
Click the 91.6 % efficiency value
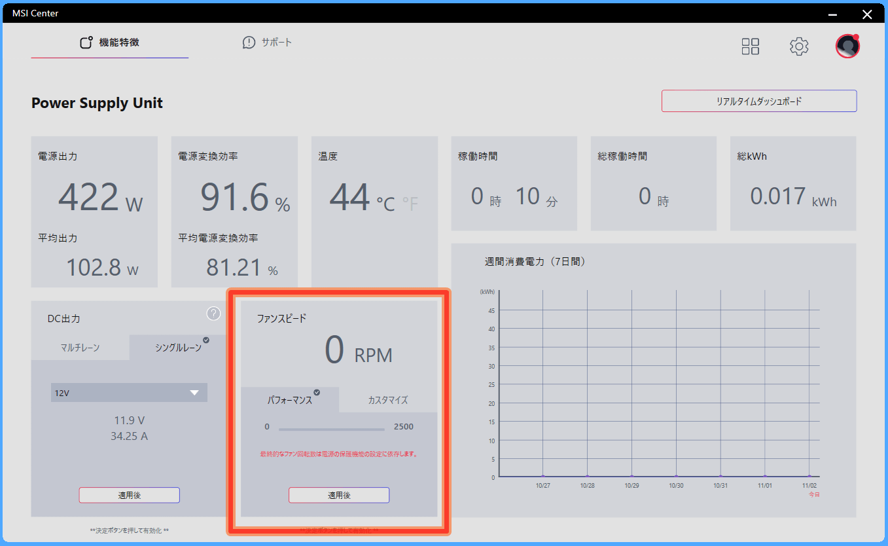tap(245, 198)
